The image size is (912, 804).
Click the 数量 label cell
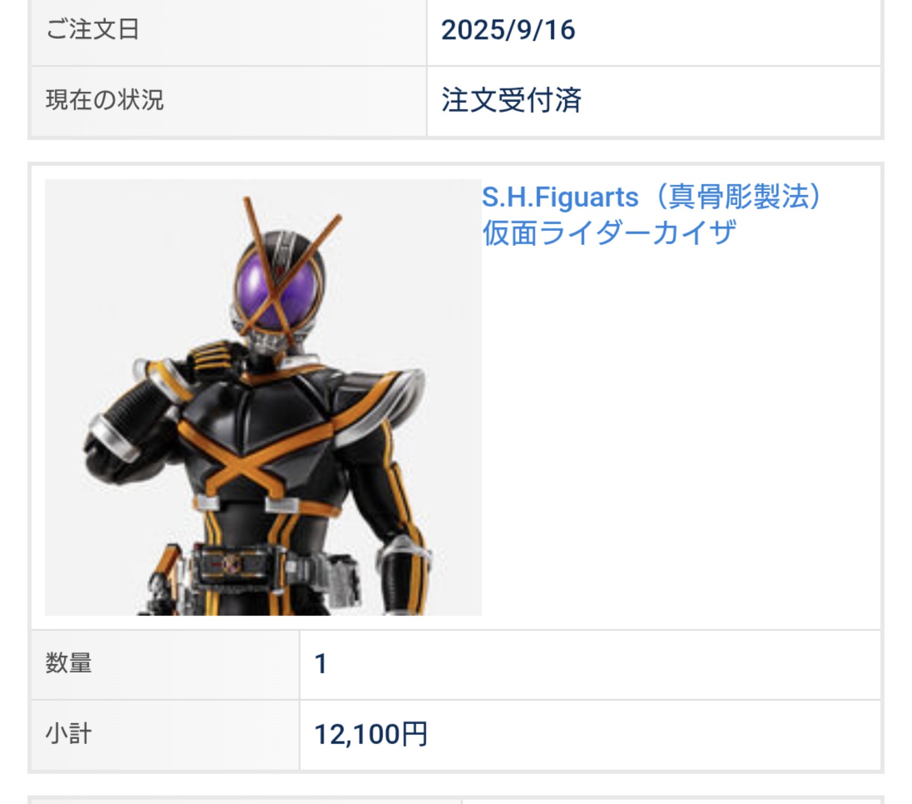[165, 664]
